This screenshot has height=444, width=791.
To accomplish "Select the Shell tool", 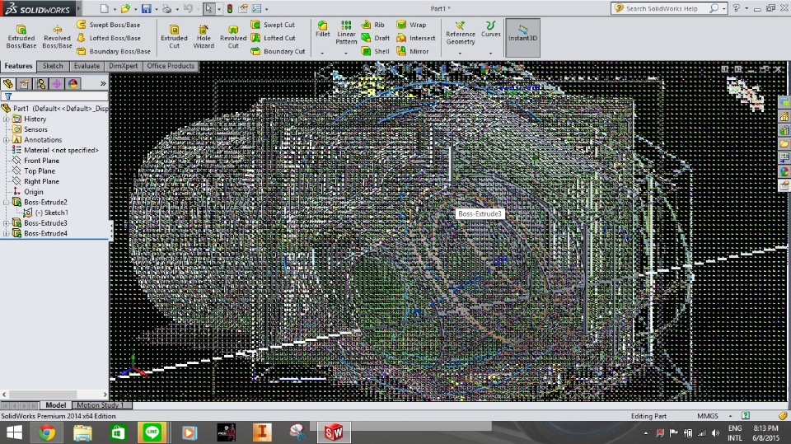I will pyautogui.click(x=376, y=51).
